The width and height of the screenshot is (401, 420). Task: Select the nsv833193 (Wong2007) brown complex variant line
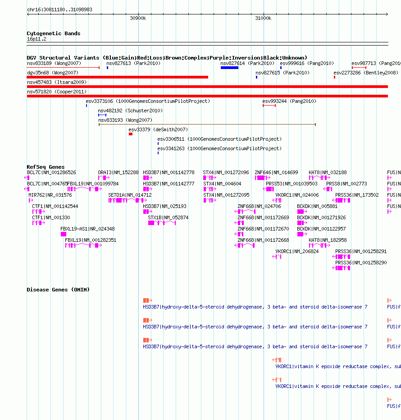[207, 125]
